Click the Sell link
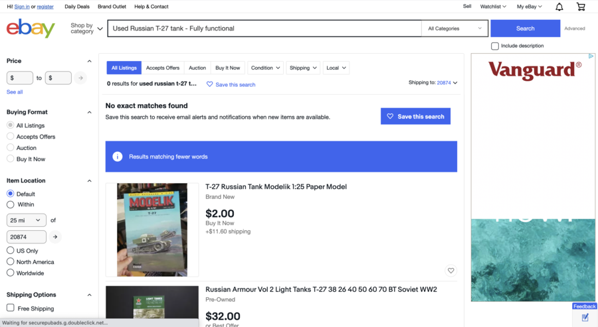 click(x=467, y=6)
